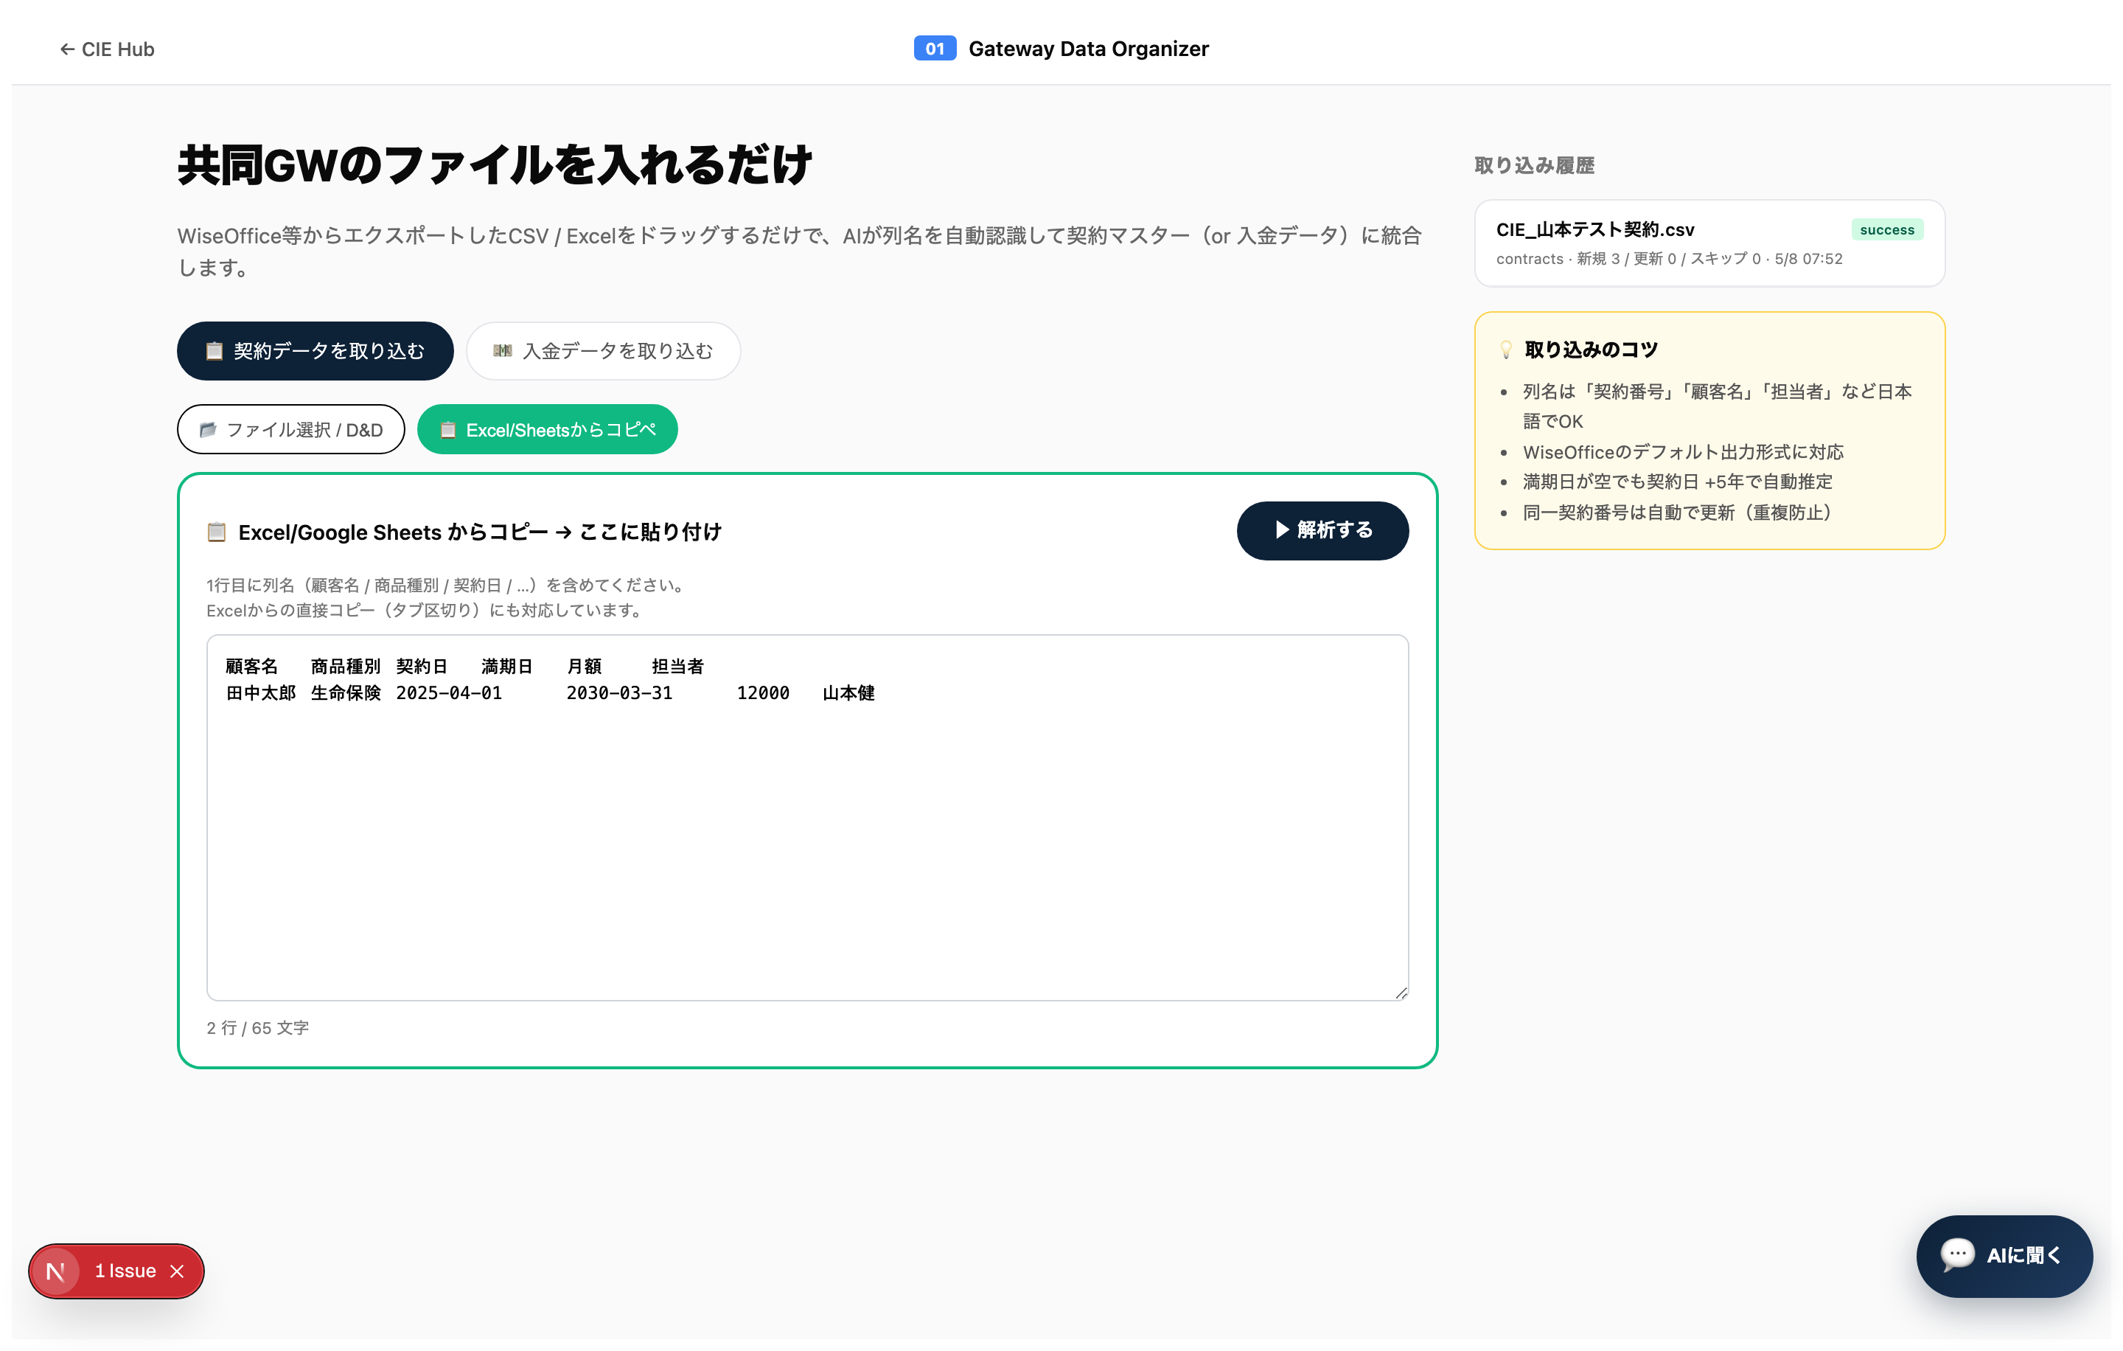Go back to CIE Hub
Image resolution: width=2123 pixels, height=1351 pixels.
tap(107, 49)
